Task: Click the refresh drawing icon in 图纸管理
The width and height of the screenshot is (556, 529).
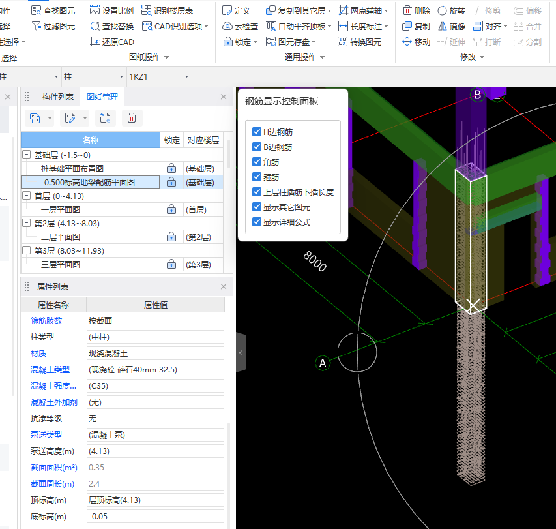Action: 106,118
